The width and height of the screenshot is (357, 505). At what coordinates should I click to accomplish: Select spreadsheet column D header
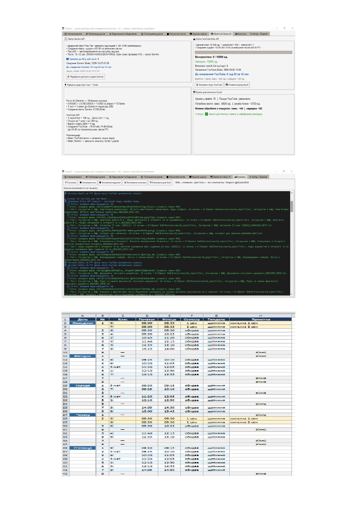tap(147, 316)
